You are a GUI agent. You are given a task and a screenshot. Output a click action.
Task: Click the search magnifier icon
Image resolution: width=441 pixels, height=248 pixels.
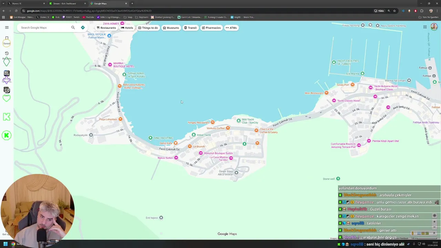pyautogui.click(x=73, y=28)
